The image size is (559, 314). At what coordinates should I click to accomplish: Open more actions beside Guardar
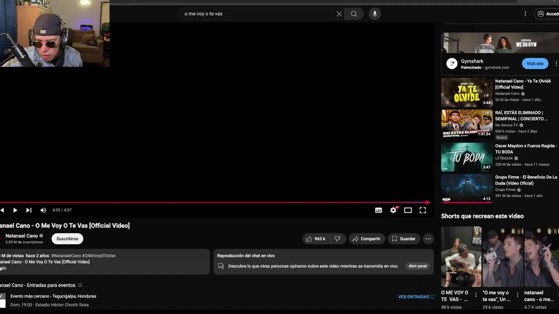(x=428, y=239)
